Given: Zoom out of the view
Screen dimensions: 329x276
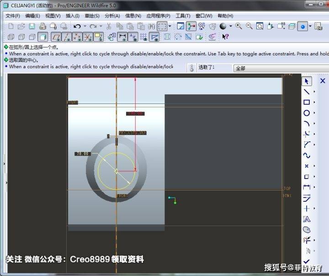Looking at the screenshot, I should (249, 26).
